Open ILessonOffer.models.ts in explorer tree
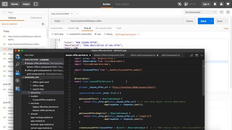This screenshot has width=232, height=130. 44,100
